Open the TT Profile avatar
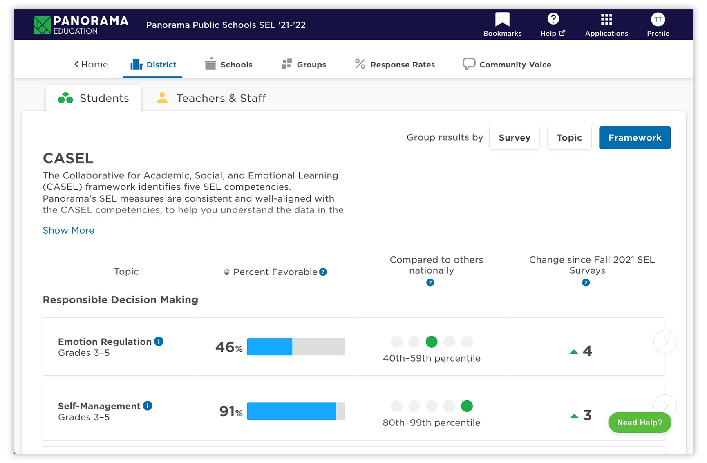The height and width of the screenshot is (463, 707). (x=658, y=19)
